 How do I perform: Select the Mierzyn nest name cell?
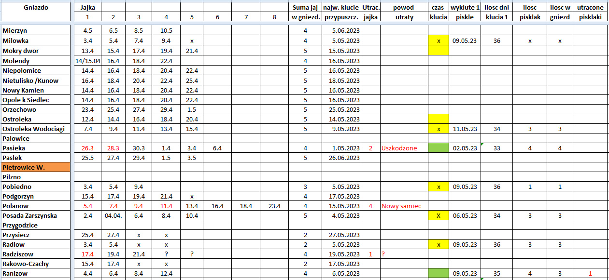pyautogui.click(x=36, y=31)
